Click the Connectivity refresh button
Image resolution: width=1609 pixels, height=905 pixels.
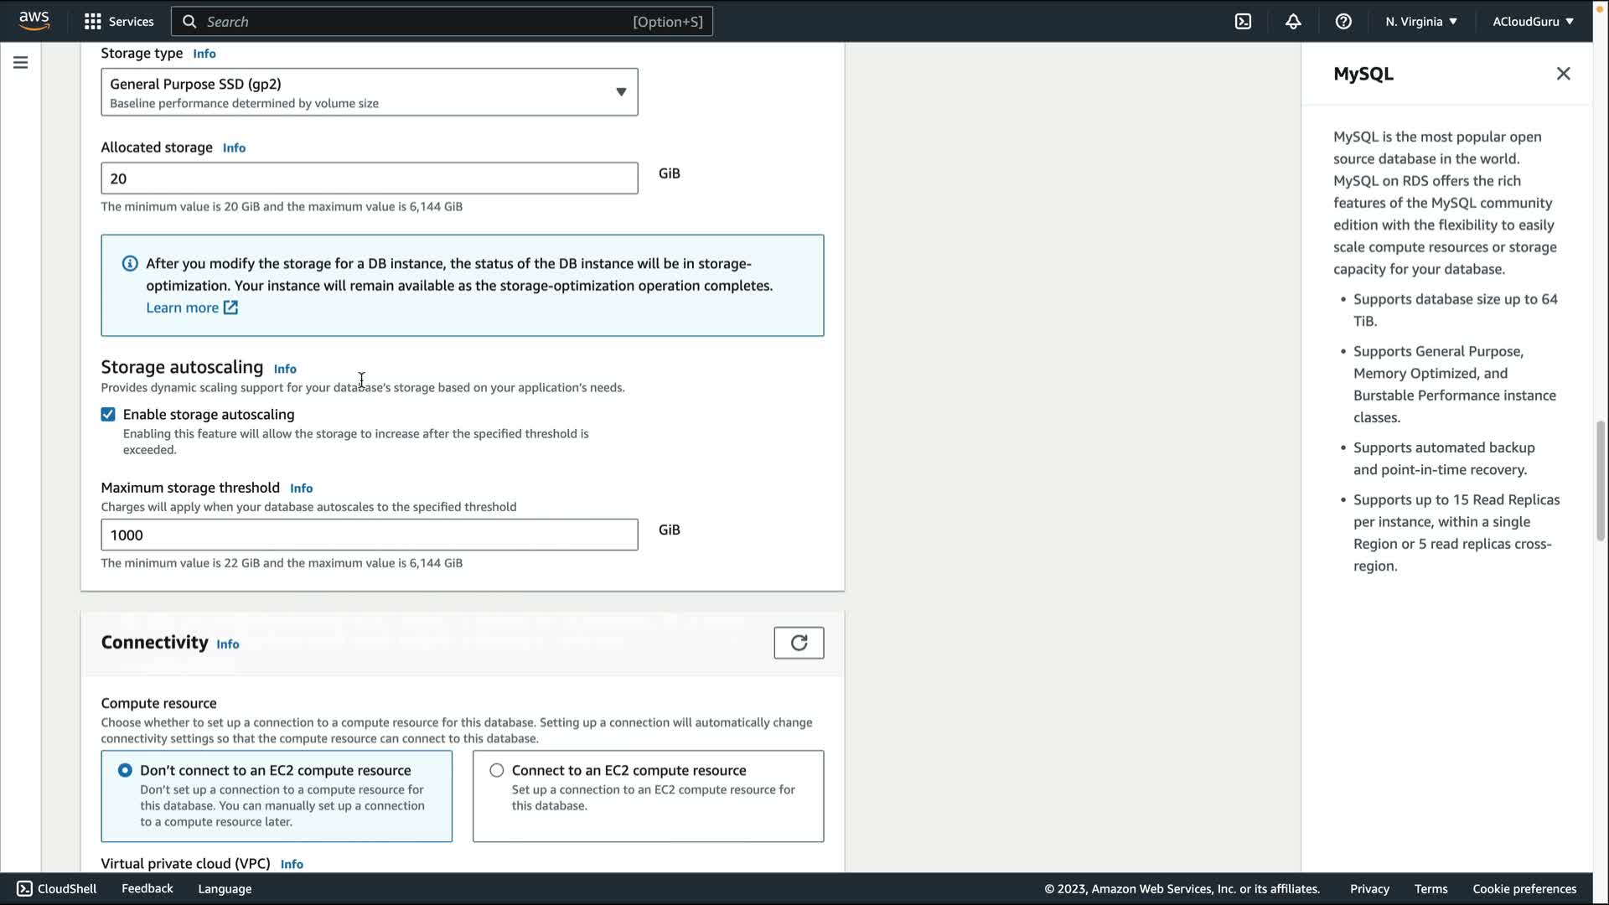click(798, 643)
